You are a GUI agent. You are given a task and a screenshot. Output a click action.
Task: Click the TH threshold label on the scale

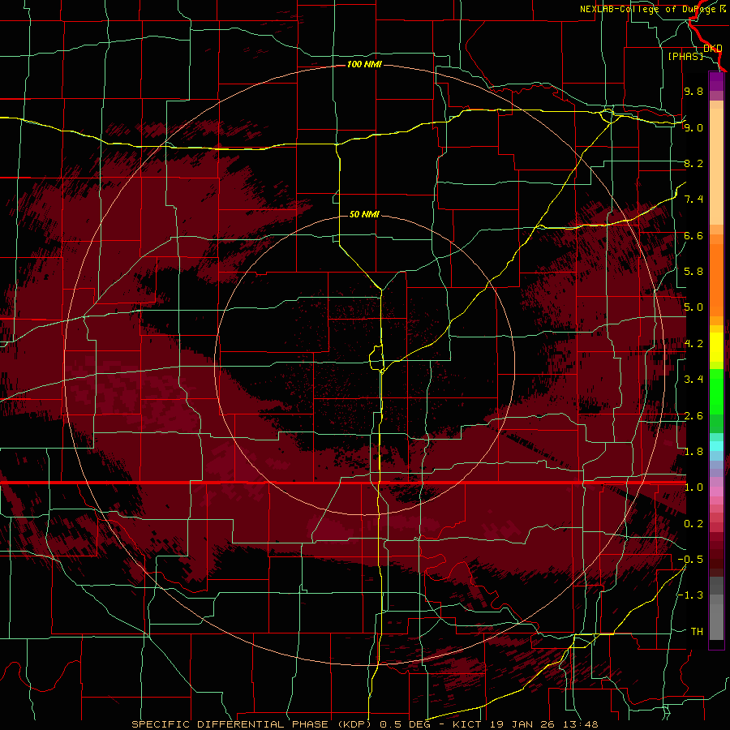click(x=697, y=632)
